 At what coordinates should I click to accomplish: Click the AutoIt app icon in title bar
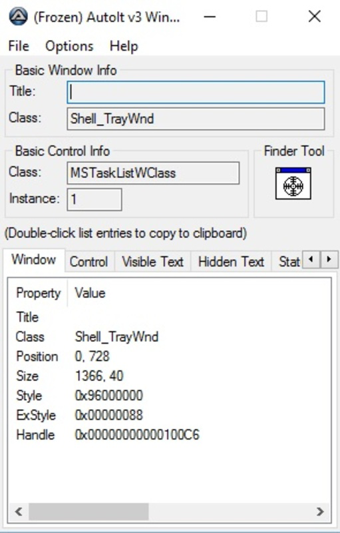[19, 16]
